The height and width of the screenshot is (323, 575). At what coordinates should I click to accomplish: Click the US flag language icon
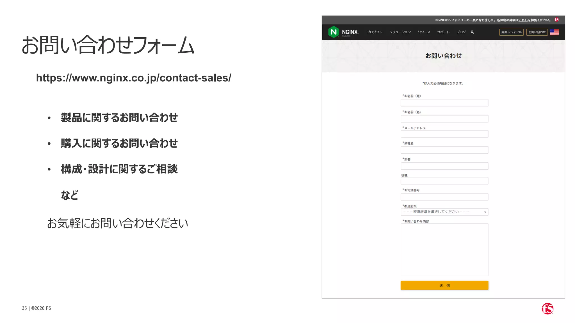tap(554, 32)
